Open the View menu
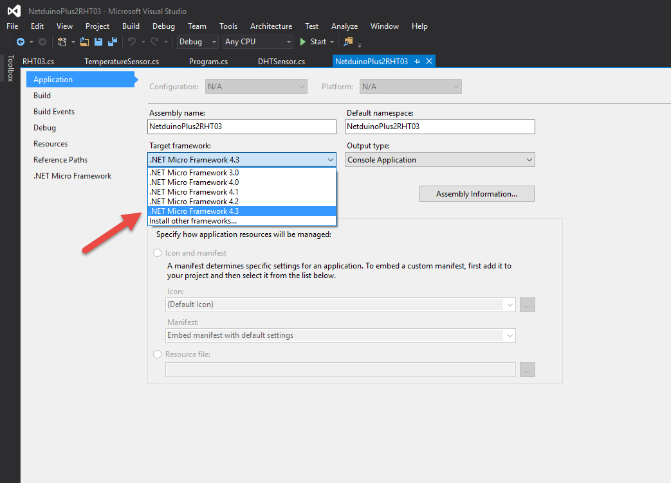 pyautogui.click(x=64, y=26)
